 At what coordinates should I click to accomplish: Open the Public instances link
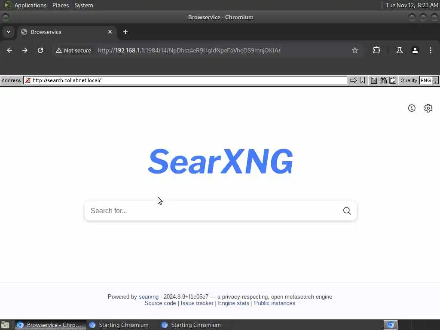275,303
